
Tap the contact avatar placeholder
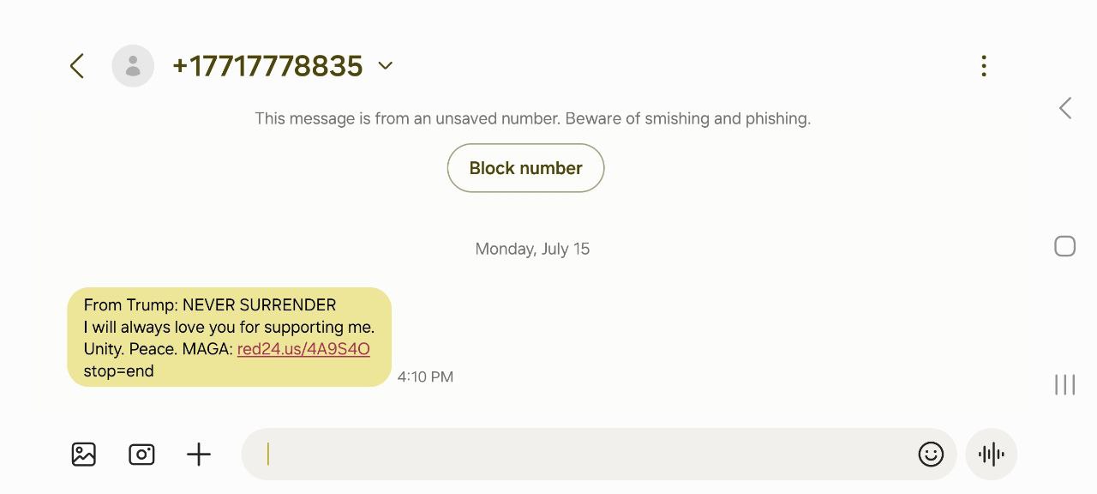(133, 66)
